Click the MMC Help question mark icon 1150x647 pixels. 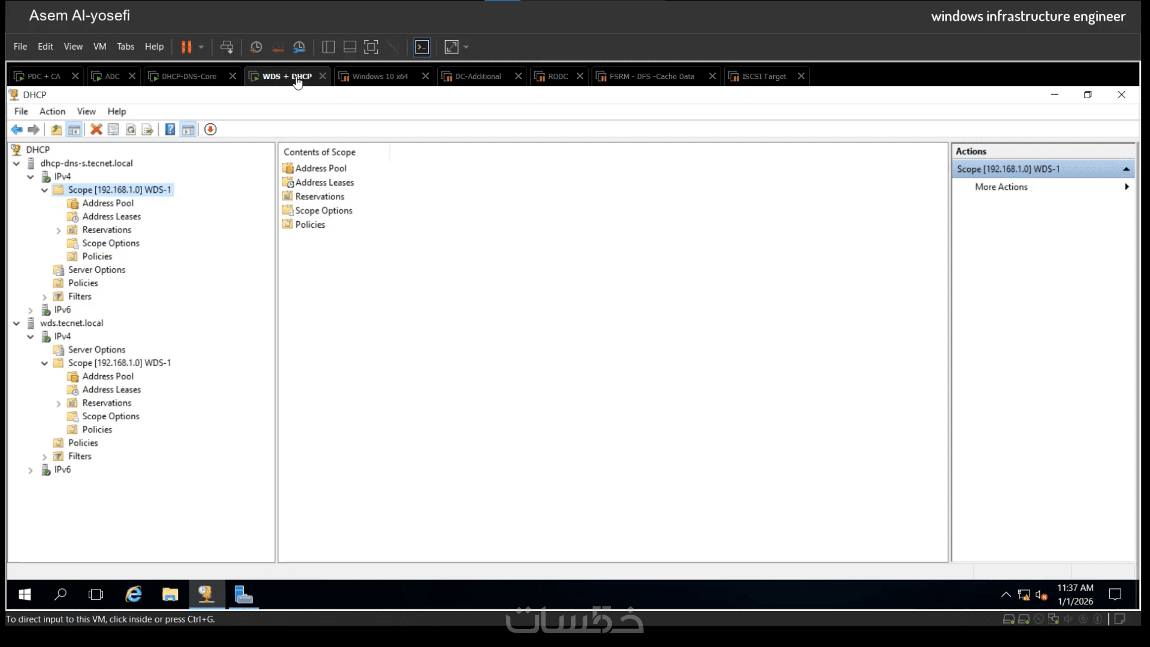(x=170, y=129)
